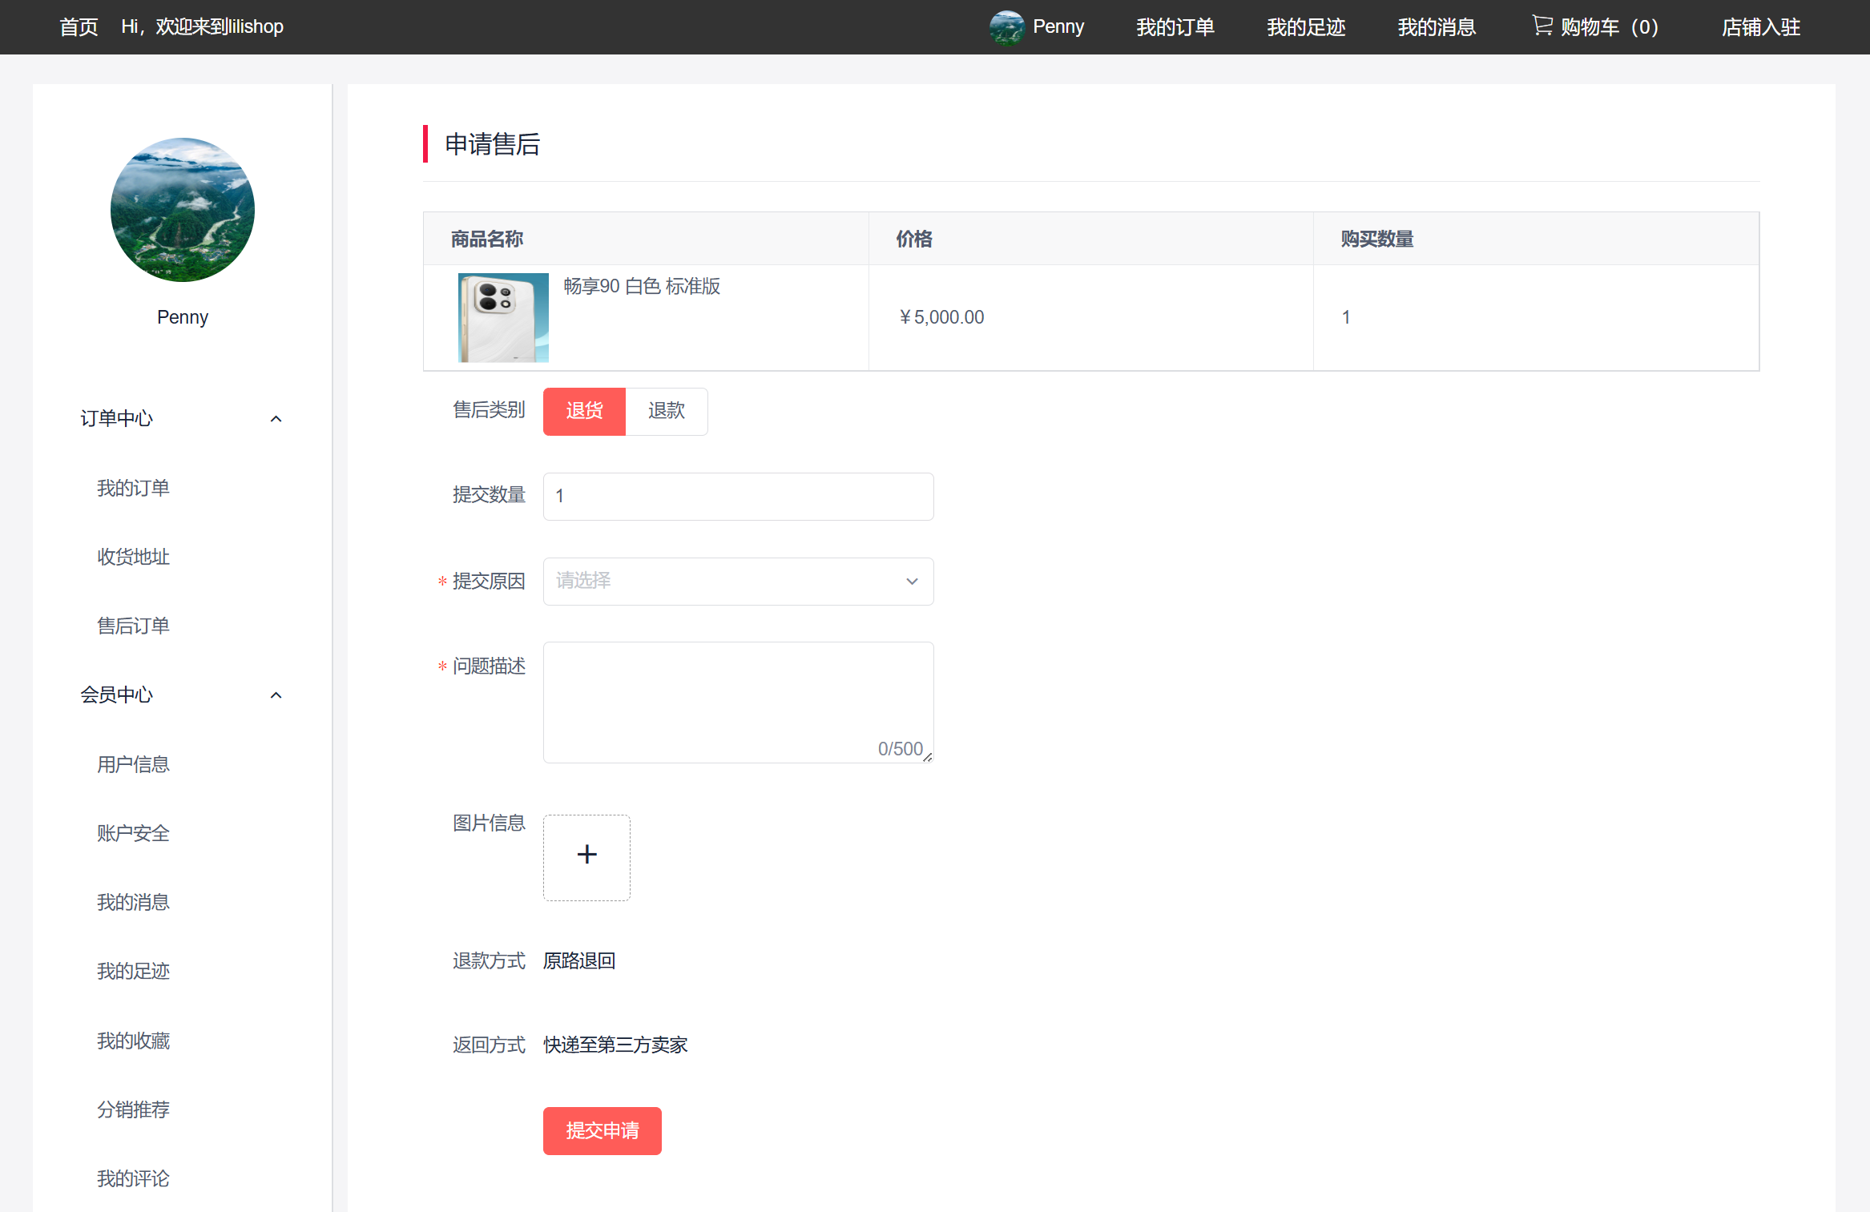1870x1212 pixels.
Task: Open 分销推荐 in sidebar
Action: coord(133,1109)
